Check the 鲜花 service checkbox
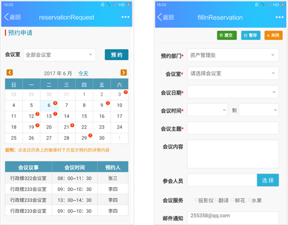This screenshot has width=288, height=225. pos(233,200)
